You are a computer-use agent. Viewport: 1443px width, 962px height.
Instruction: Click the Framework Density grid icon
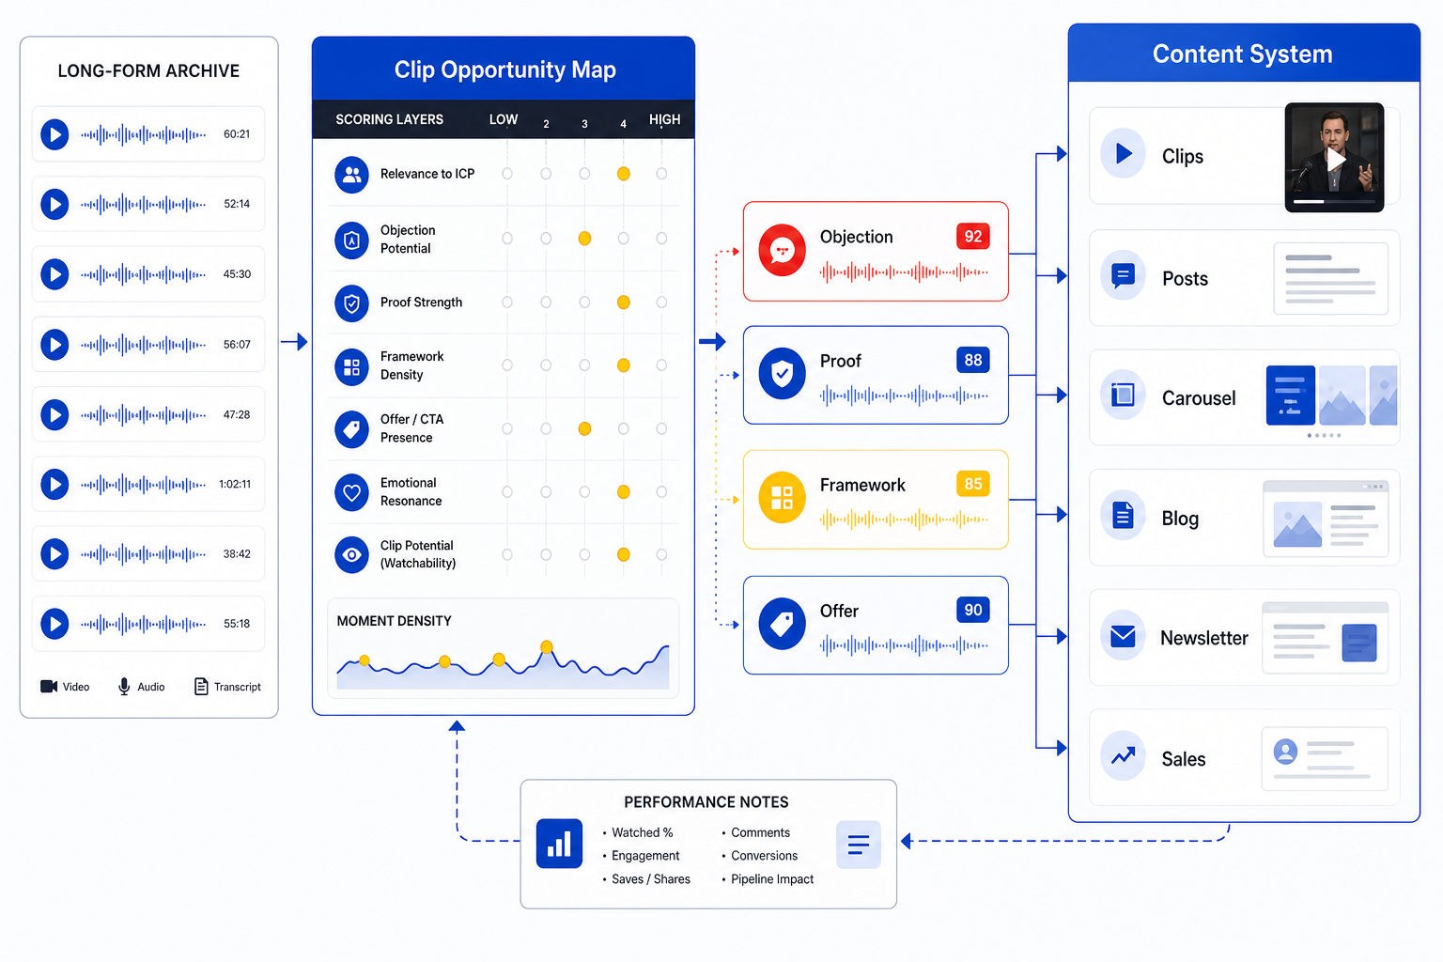351,367
